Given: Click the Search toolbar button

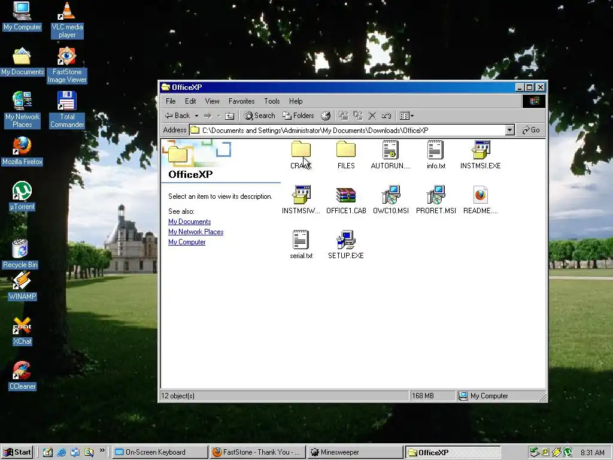Looking at the screenshot, I should coord(259,116).
